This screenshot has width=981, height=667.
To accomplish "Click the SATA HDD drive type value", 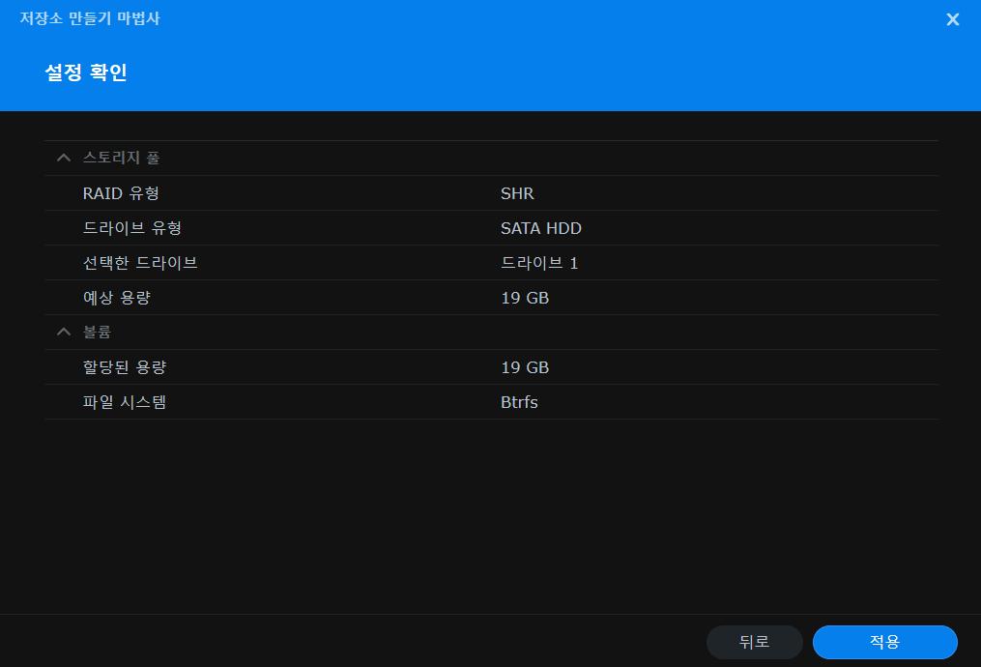I will (x=540, y=228).
